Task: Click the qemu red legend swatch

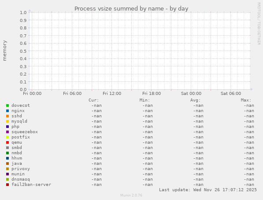Action: tap(7, 142)
